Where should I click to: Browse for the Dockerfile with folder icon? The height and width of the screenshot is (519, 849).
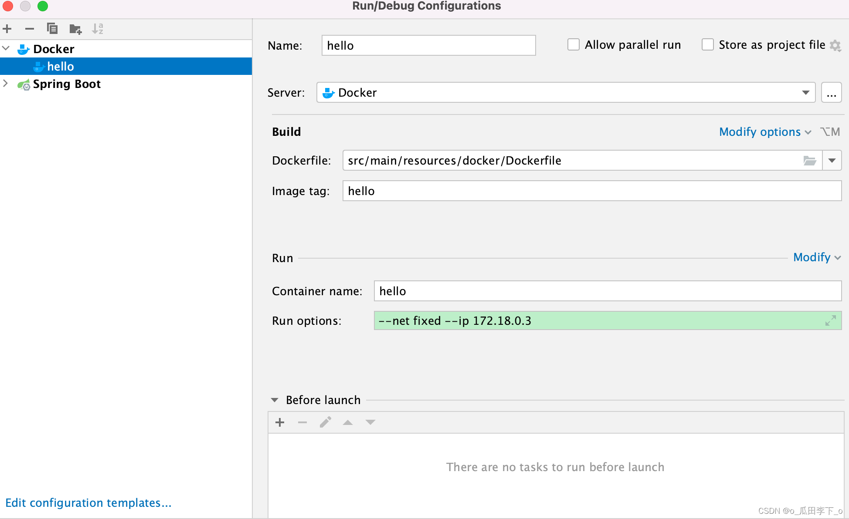pyautogui.click(x=809, y=161)
